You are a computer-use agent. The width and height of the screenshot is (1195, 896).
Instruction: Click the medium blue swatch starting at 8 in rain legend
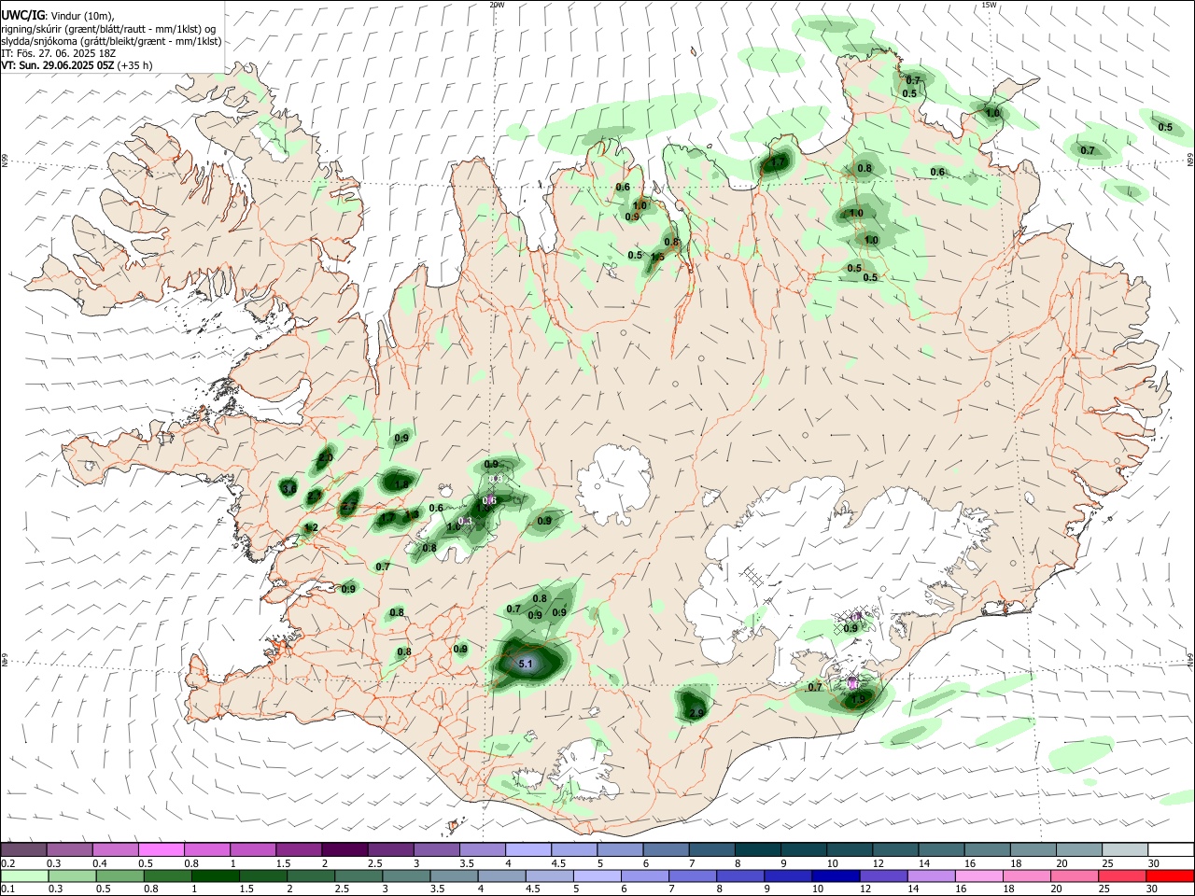click(x=739, y=876)
